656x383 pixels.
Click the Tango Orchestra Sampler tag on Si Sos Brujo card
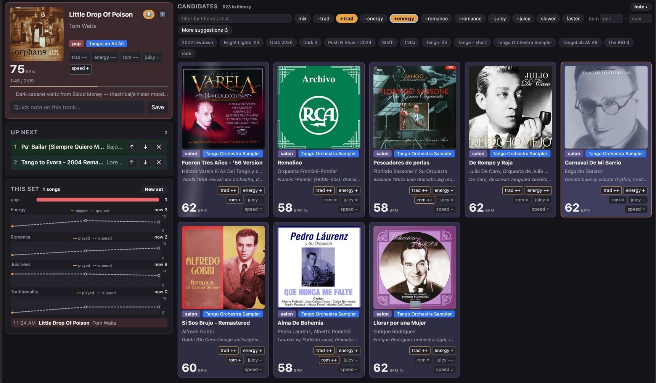point(233,314)
